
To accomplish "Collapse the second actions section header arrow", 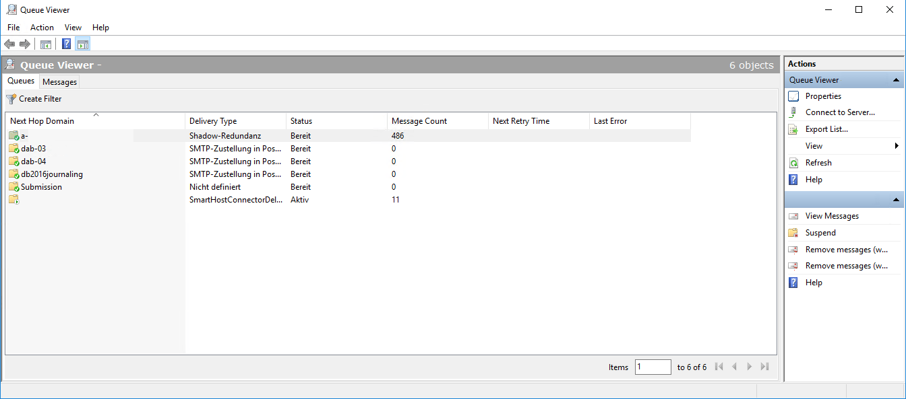I will [896, 200].
